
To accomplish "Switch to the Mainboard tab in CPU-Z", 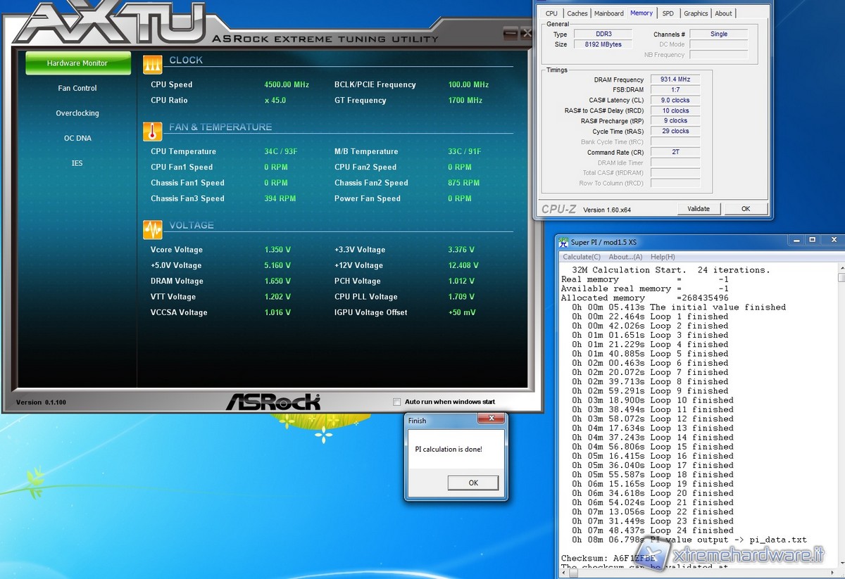I will tap(608, 13).
